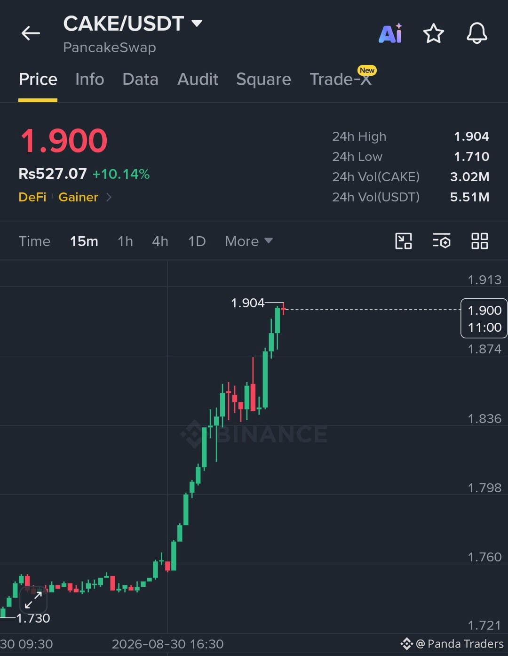Click the 1.900 11:00 price marker
Screen dimensions: 508x656
pos(484,319)
